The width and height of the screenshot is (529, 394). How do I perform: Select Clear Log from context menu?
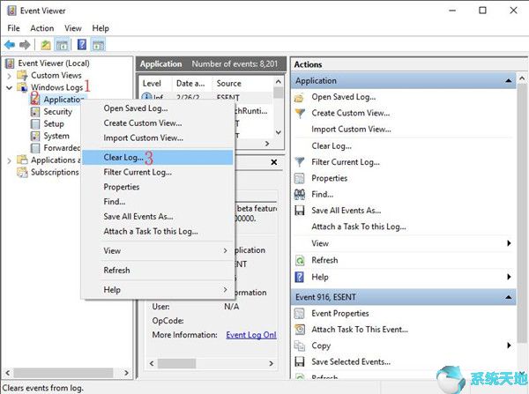pyautogui.click(x=123, y=157)
